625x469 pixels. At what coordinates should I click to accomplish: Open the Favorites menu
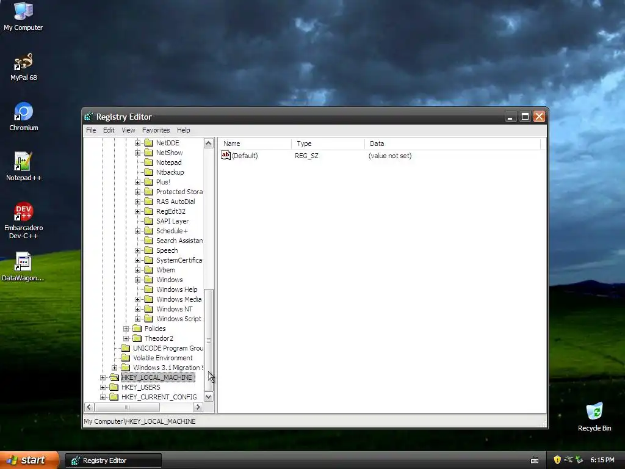click(156, 130)
